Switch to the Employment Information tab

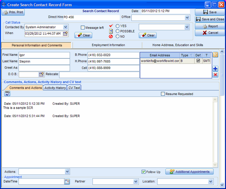point(108,45)
